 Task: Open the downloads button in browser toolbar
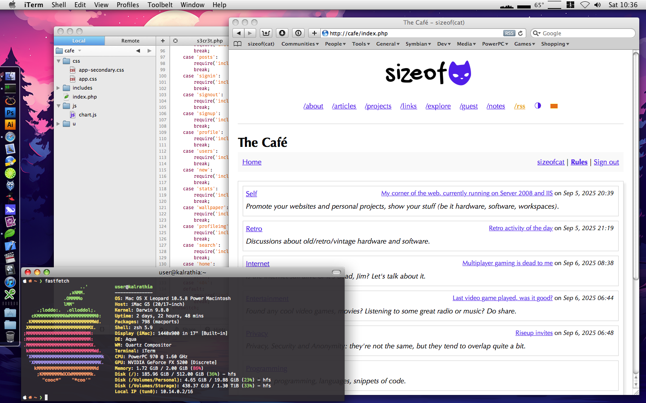[x=282, y=33]
